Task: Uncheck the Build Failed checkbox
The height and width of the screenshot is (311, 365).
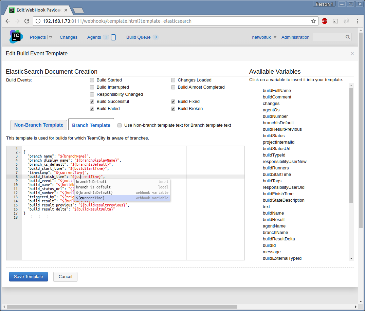Action: (92, 109)
